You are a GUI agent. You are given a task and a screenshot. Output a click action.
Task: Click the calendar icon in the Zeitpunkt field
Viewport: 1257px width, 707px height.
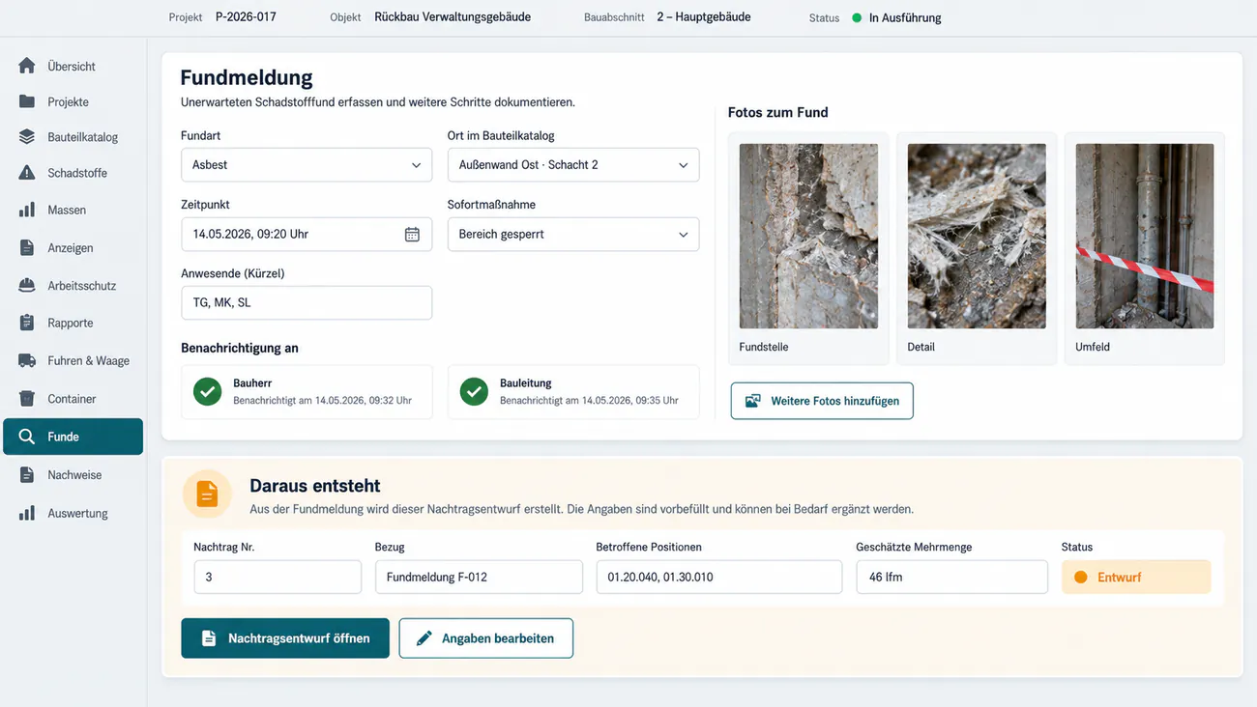click(412, 234)
